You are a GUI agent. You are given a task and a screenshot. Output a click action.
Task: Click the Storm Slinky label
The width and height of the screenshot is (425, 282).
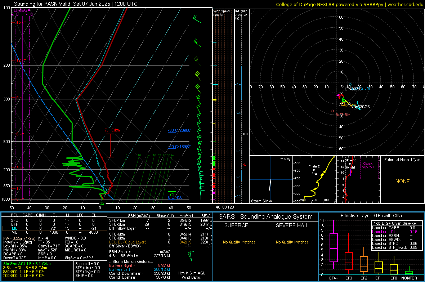coord(261,201)
